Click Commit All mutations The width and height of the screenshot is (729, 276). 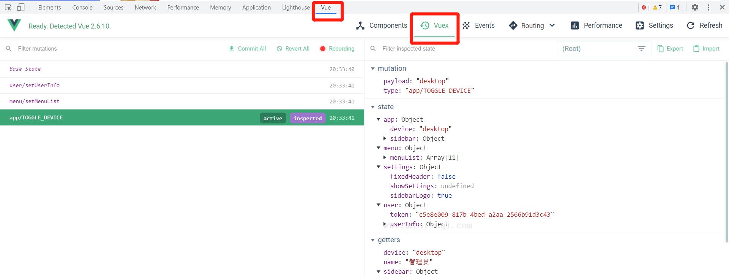click(247, 49)
